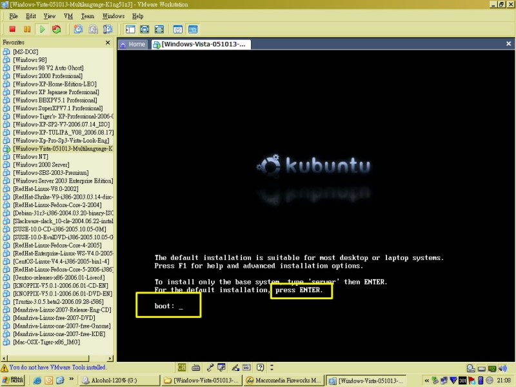Expand hidden system tray icons chevron
This screenshot has width=516, height=387.
click(426, 381)
